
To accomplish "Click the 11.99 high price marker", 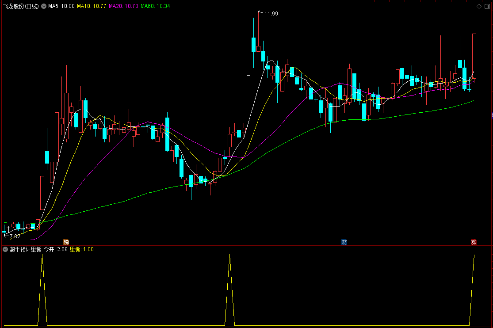I will point(271,14).
